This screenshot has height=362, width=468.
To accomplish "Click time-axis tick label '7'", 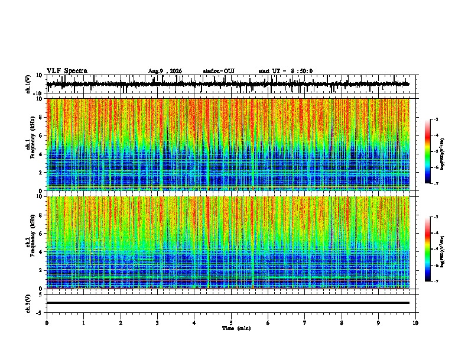I will point(305,323).
